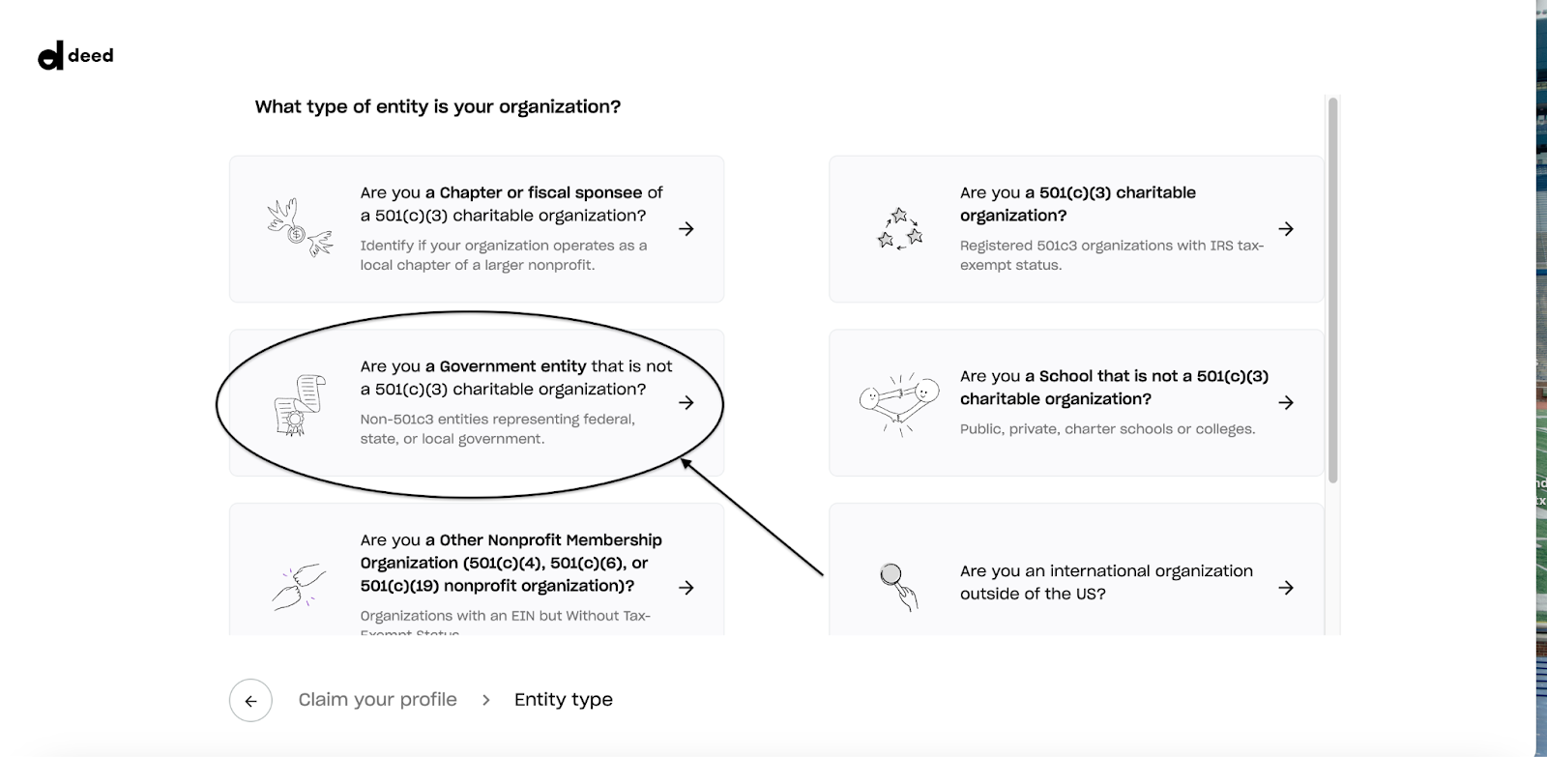Viewport: 1547px width, 757px height.
Task: Click the magnifying glass icon on the international organization card
Action: (897, 586)
